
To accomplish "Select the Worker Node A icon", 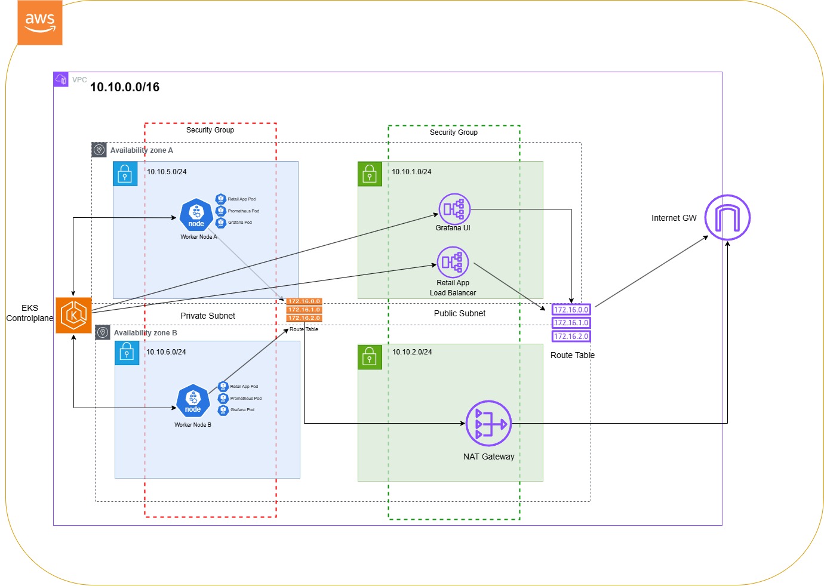I will click(x=196, y=215).
